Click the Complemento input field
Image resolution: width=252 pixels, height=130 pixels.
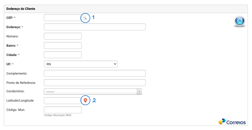coord(94,73)
